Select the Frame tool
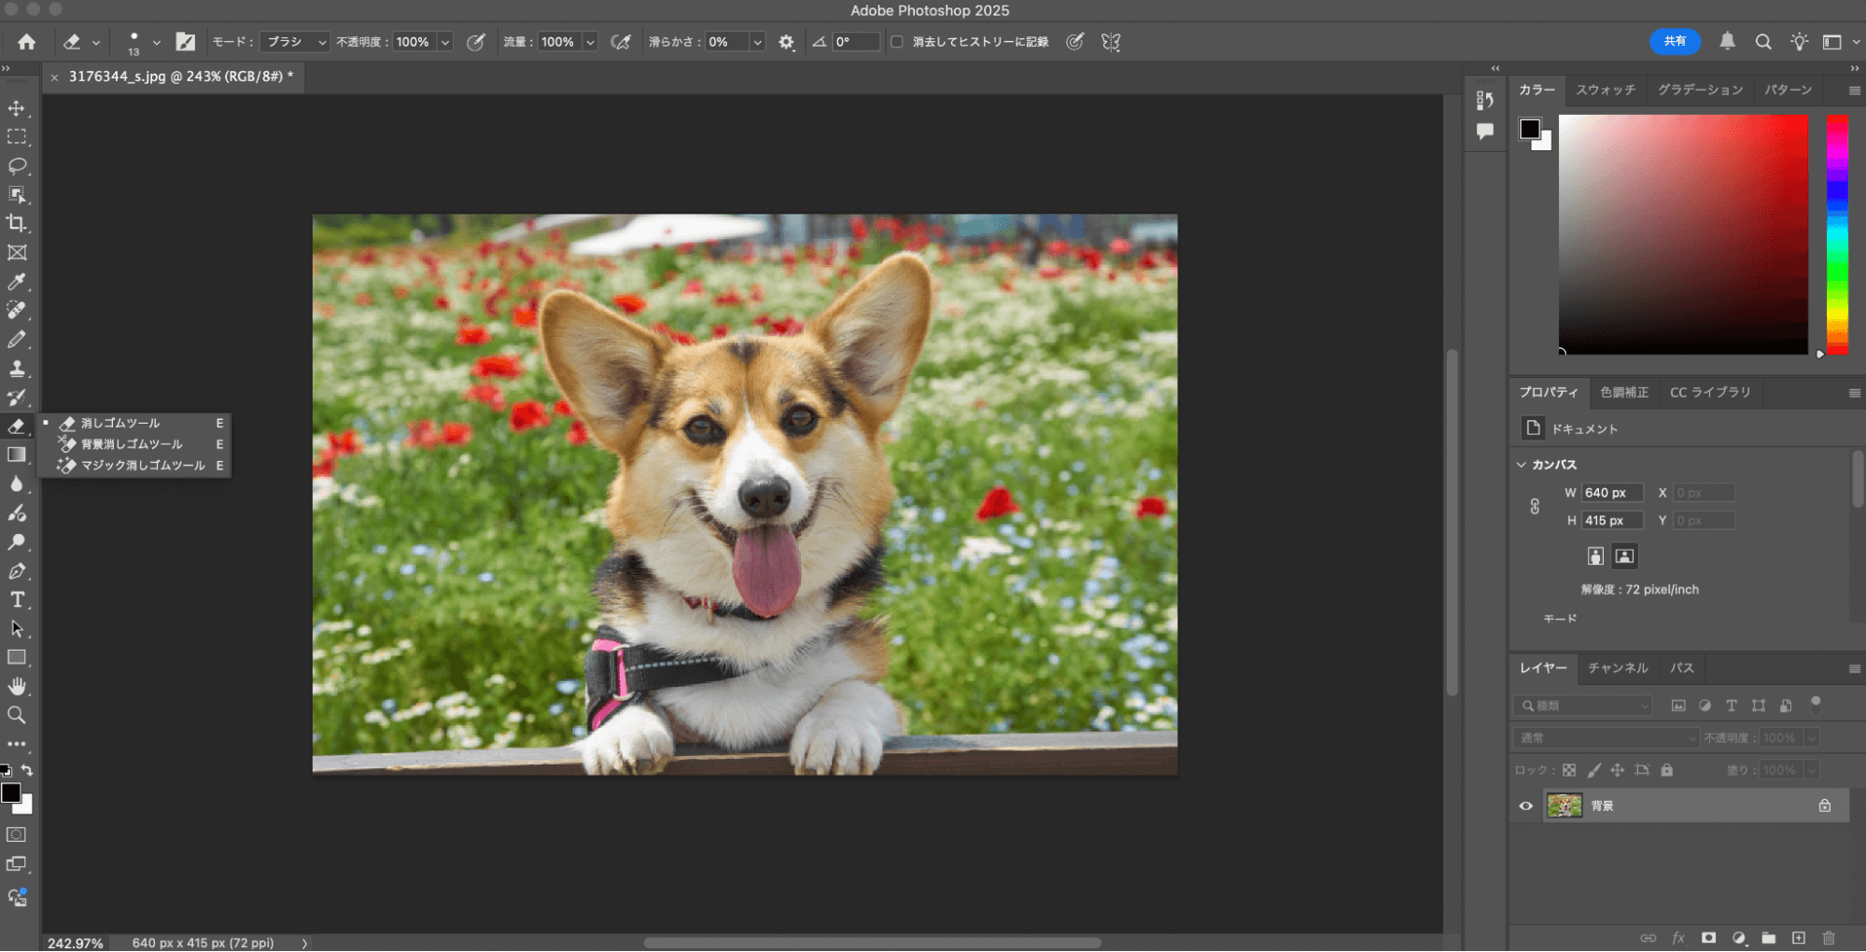This screenshot has height=952, width=1866. coord(17,253)
